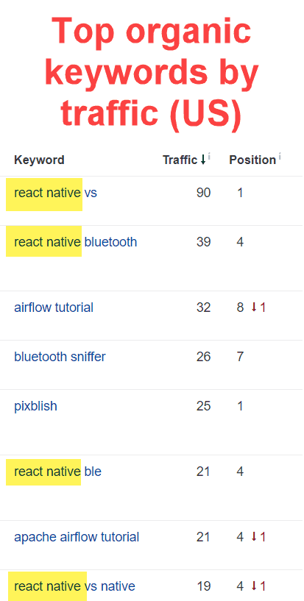This screenshot has height=601, width=304.
Task: Click the Position column info icon
Action: click(280, 157)
